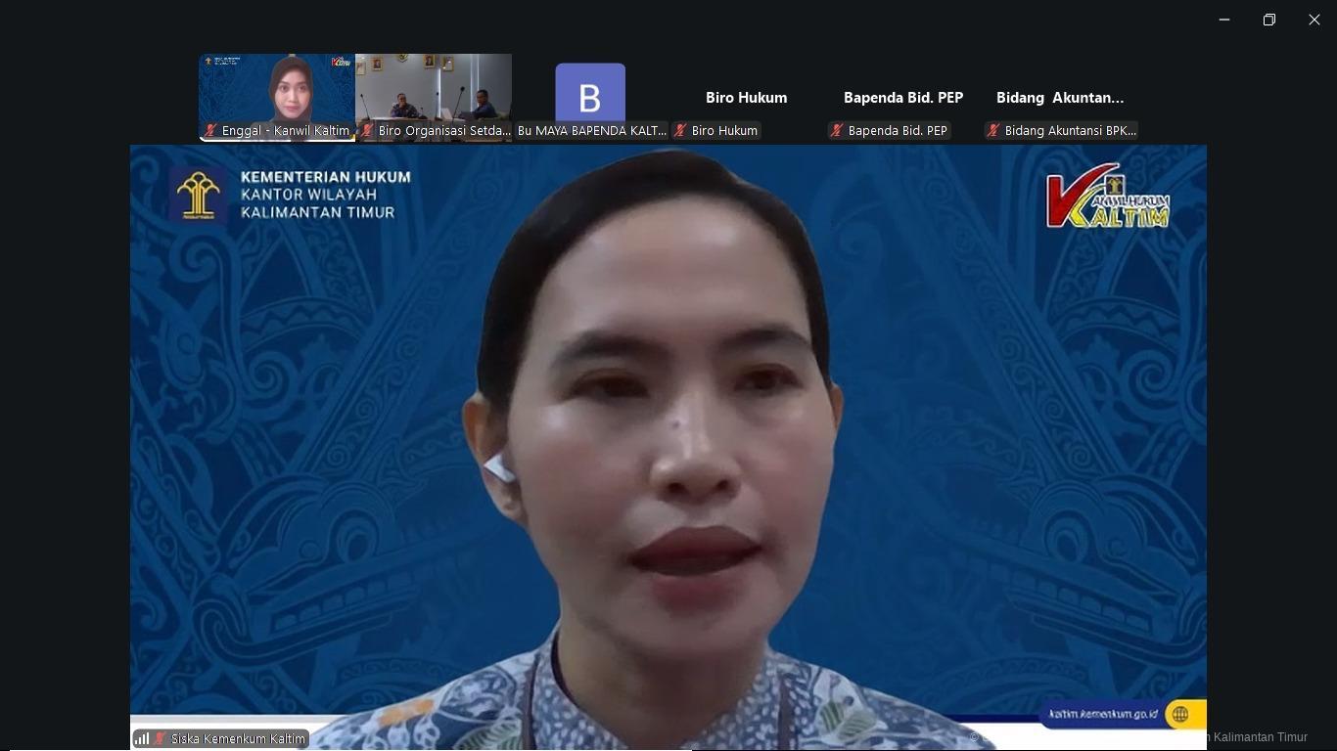The width and height of the screenshot is (1337, 751).
Task: Select the Biro Hukum participant tile
Action: pyautogui.click(x=747, y=98)
